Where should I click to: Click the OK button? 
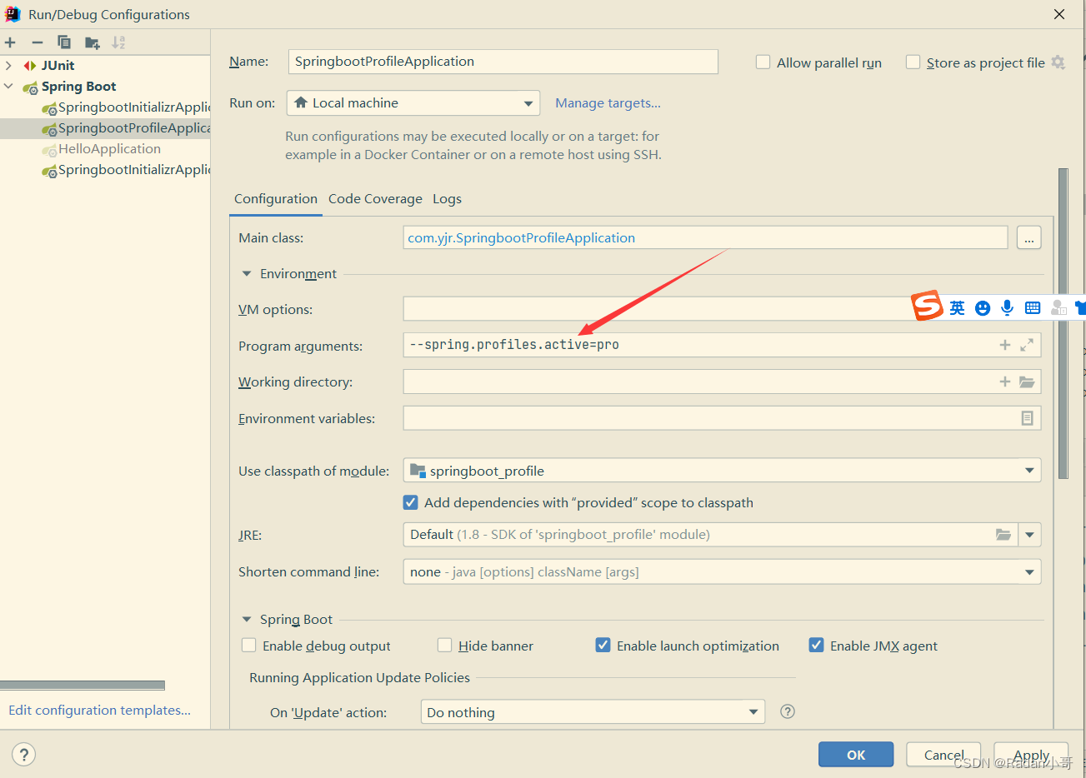(x=856, y=755)
